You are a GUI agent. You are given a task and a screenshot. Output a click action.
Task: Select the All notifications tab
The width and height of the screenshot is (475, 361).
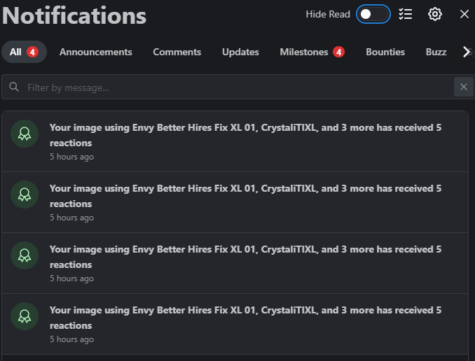[x=24, y=52]
